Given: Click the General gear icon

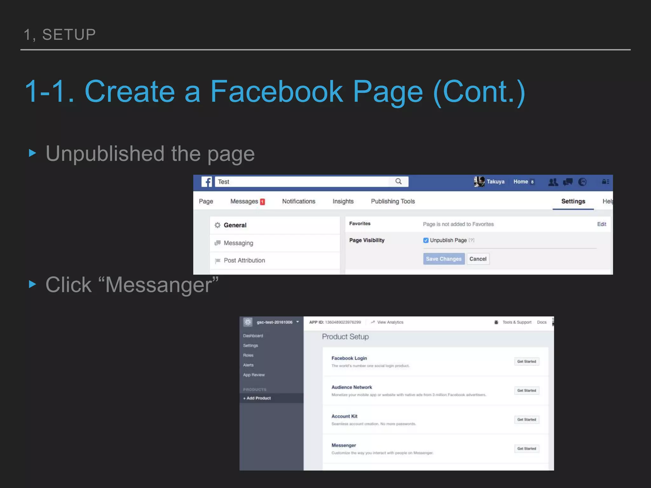Looking at the screenshot, I should coord(217,225).
